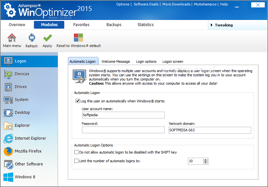The height and width of the screenshot is (187, 268).
Task: Open MyAshampoo link
Action: (205, 4)
